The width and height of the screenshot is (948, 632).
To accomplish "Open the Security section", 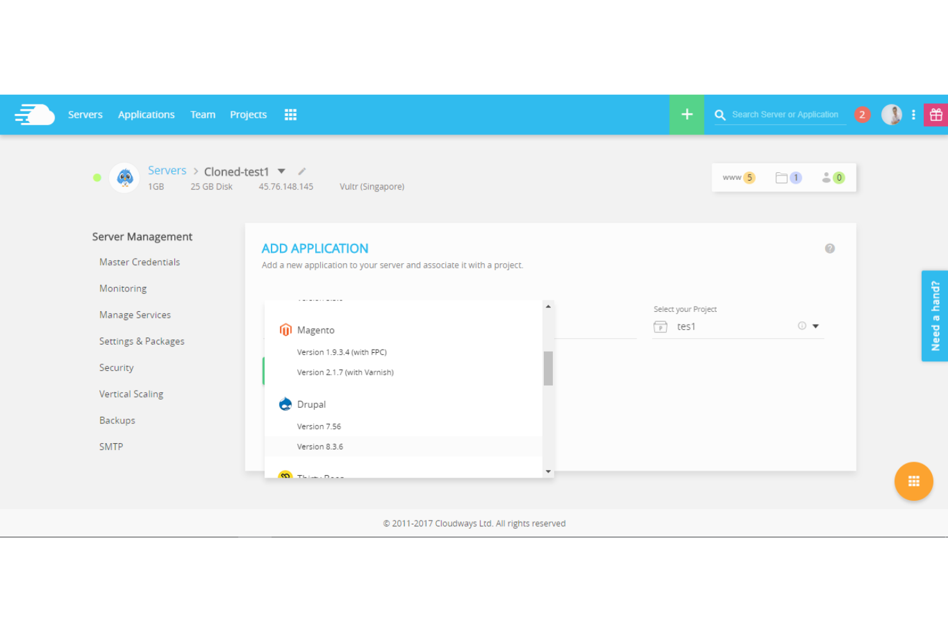I will point(117,368).
